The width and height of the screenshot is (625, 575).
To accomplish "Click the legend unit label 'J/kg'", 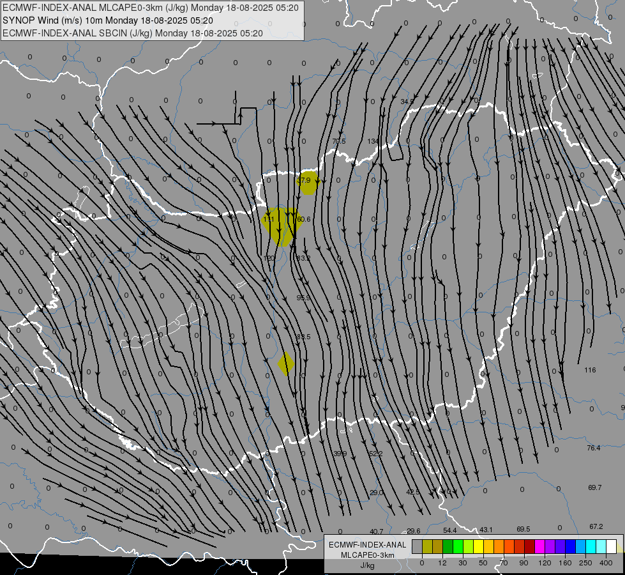I will coord(367,565).
